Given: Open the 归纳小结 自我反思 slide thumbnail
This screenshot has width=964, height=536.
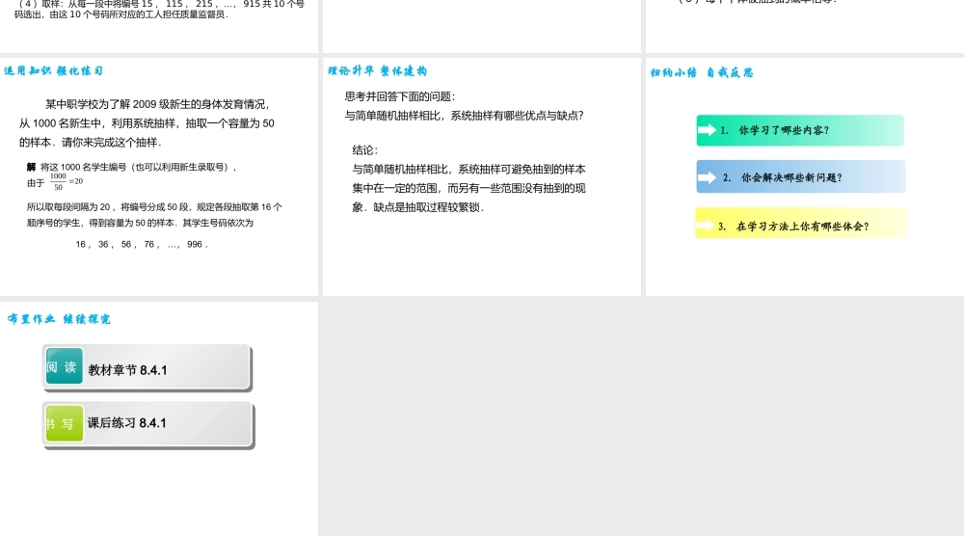Looking at the screenshot, I should coord(805,176).
